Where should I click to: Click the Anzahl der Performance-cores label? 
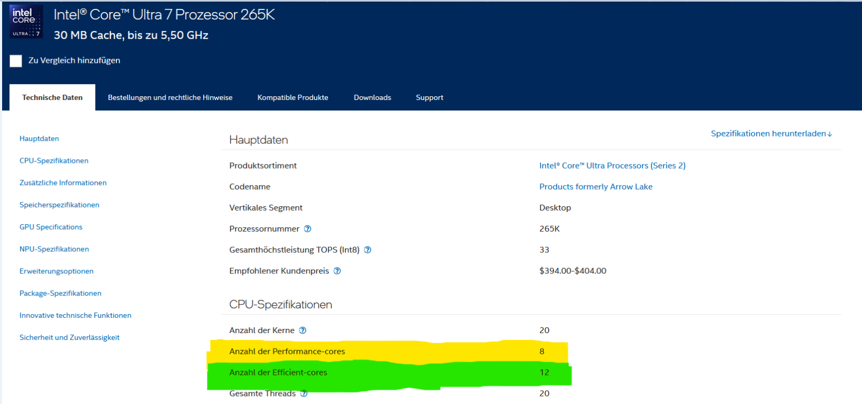(287, 352)
